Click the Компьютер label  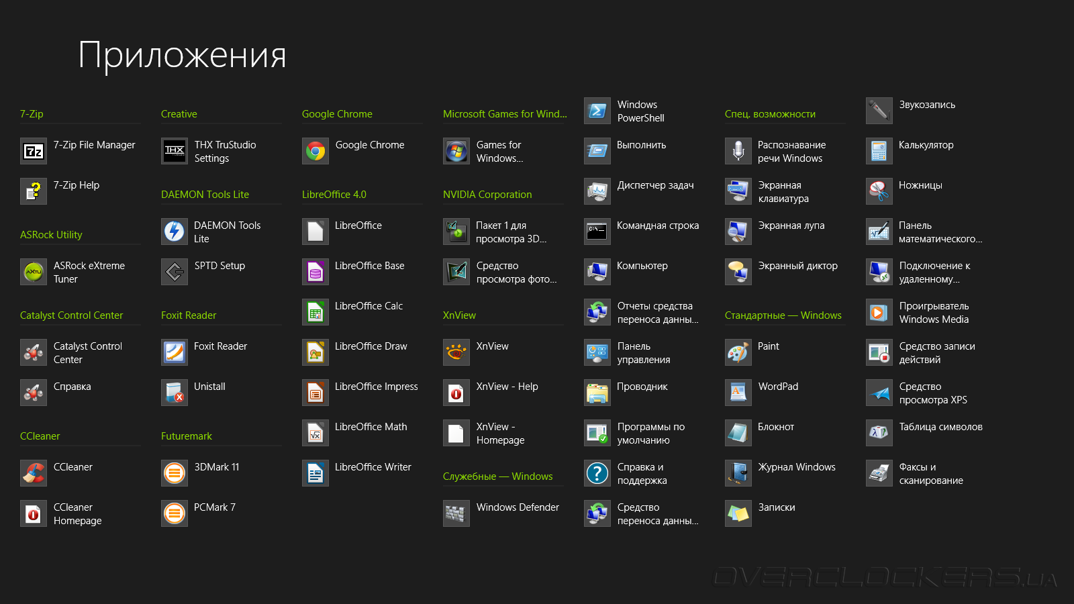pyautogui.click(x=642, y=266)
